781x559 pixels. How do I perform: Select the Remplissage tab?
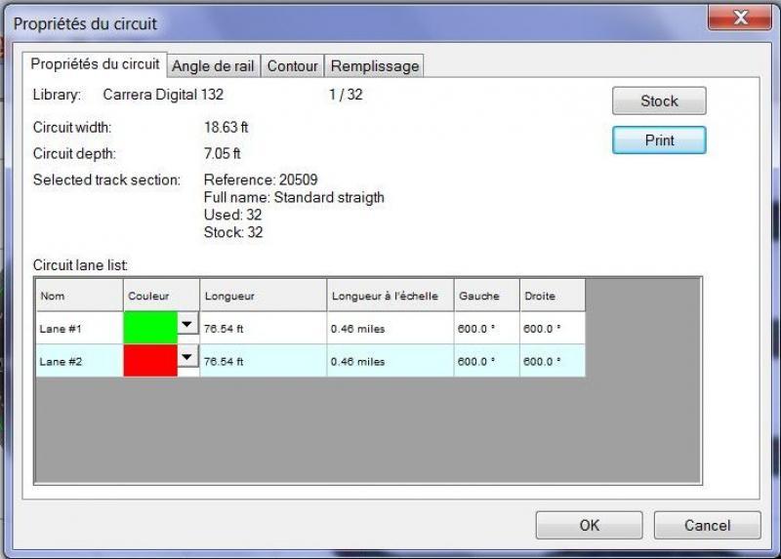tap(374, 66)
